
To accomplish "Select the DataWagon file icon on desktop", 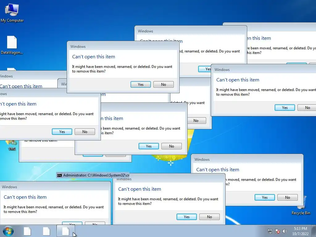I will click(x=12, y=45).
